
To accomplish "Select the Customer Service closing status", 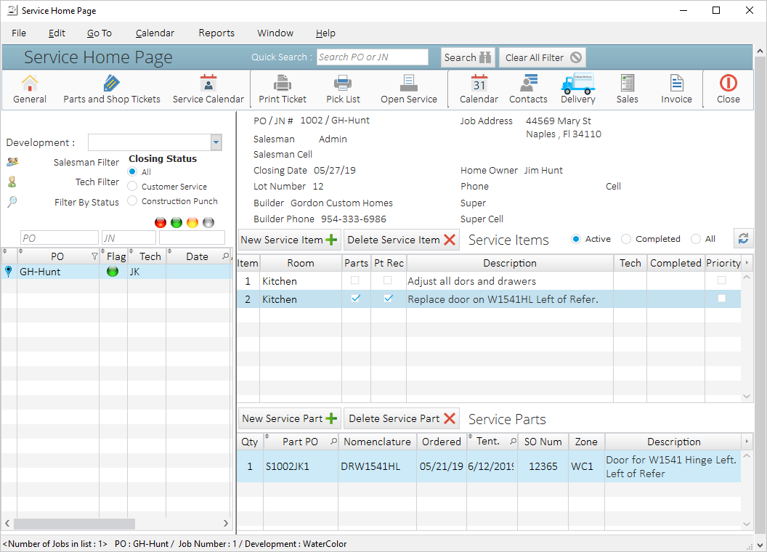I will point(132,187).
